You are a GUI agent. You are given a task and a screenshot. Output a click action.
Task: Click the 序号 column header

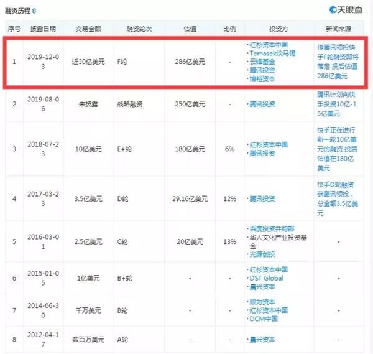coord(14,29)
